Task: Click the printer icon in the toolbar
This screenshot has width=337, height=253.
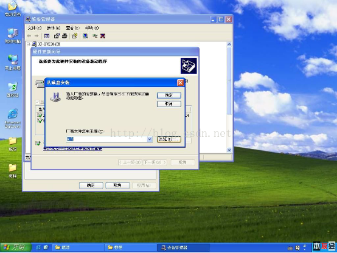Action: (x=64, y=36)
